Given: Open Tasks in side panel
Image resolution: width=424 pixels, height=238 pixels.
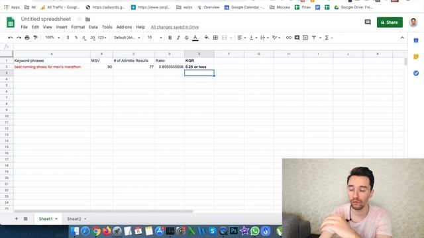Looking at the screenshot, I should [x=416, y=73].
